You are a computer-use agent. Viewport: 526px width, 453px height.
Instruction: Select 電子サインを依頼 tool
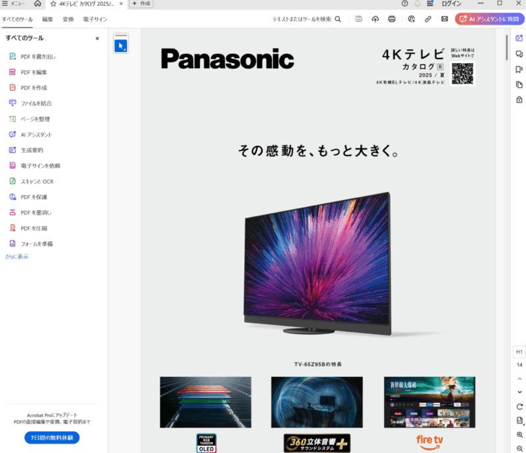pyautogui.click(x=35, y=166)
